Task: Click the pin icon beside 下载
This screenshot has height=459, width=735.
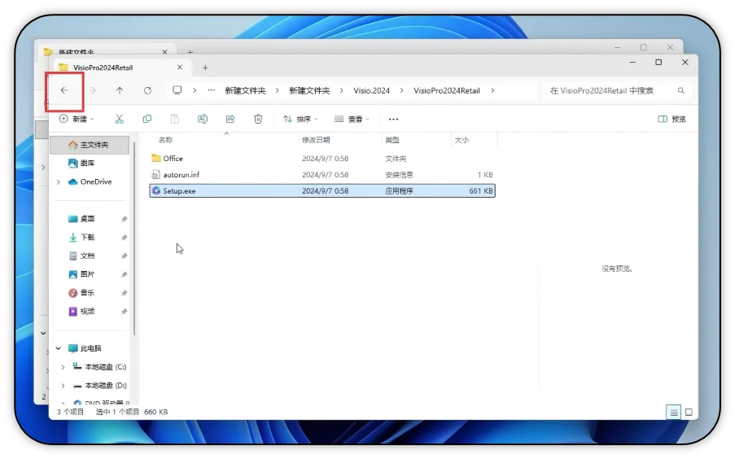Action: coord(124,238)
